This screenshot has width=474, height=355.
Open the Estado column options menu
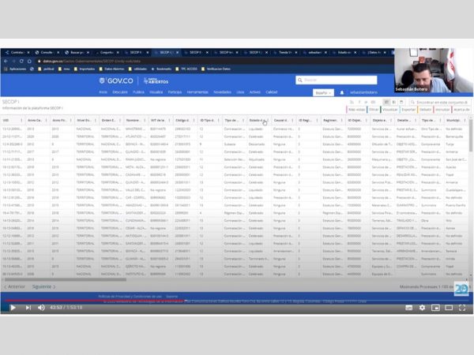click(266, 120)
